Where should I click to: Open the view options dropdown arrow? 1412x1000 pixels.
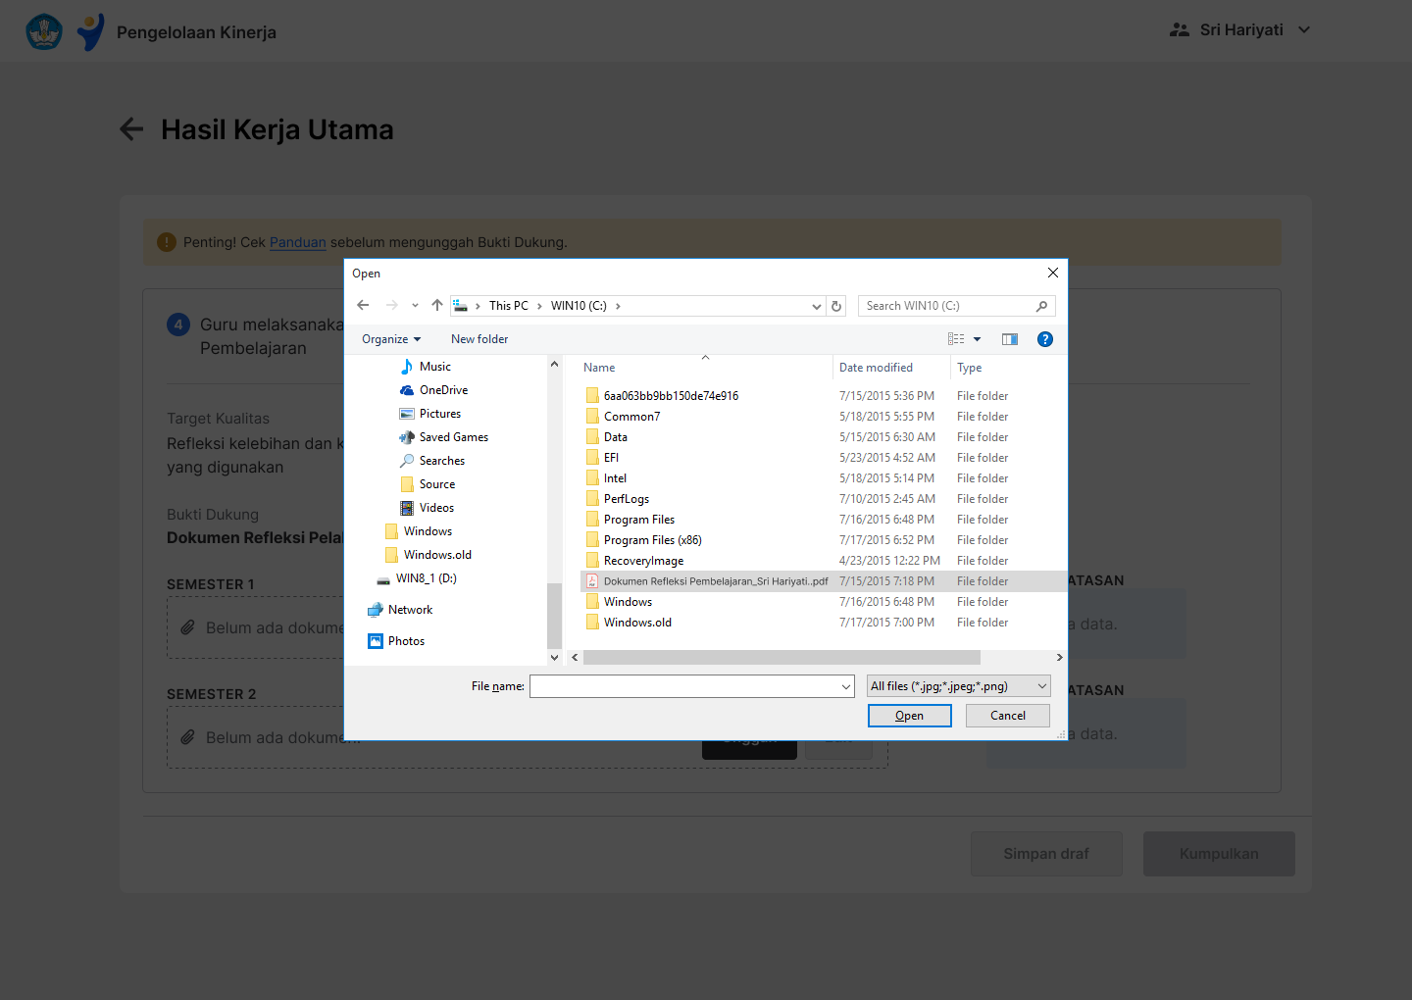977,339
